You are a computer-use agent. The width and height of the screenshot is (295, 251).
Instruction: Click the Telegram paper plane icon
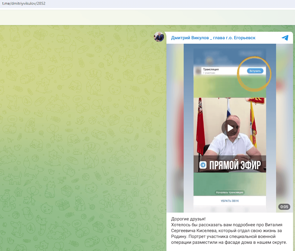tap(285, 38)
